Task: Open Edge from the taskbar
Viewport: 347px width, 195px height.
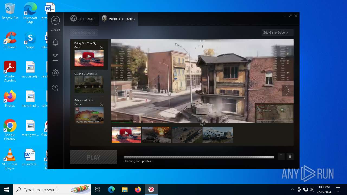Action: [x=111, y=190]
